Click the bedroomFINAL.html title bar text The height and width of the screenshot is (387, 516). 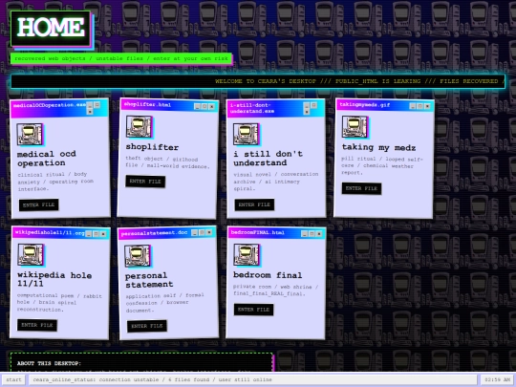point(258,232)
